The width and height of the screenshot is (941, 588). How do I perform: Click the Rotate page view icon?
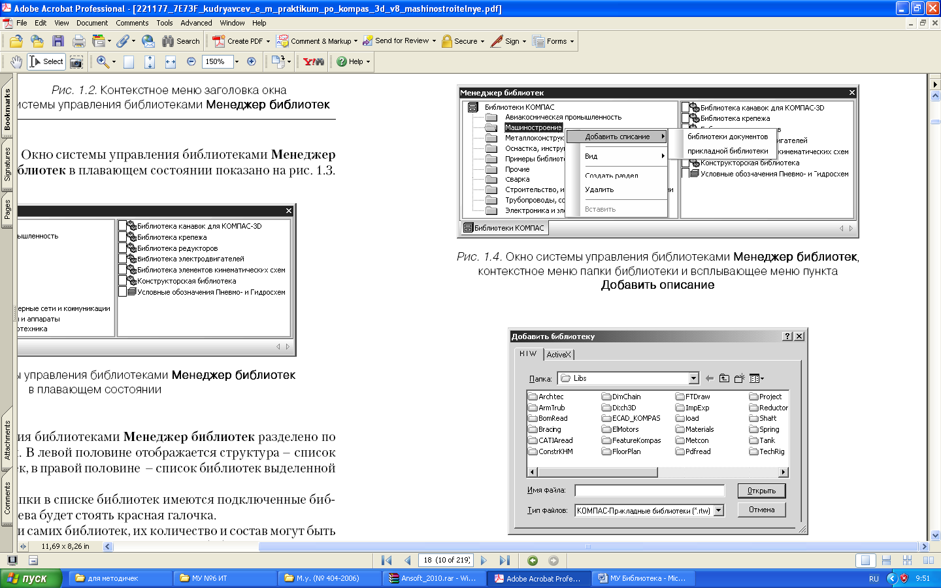(278, 61)
